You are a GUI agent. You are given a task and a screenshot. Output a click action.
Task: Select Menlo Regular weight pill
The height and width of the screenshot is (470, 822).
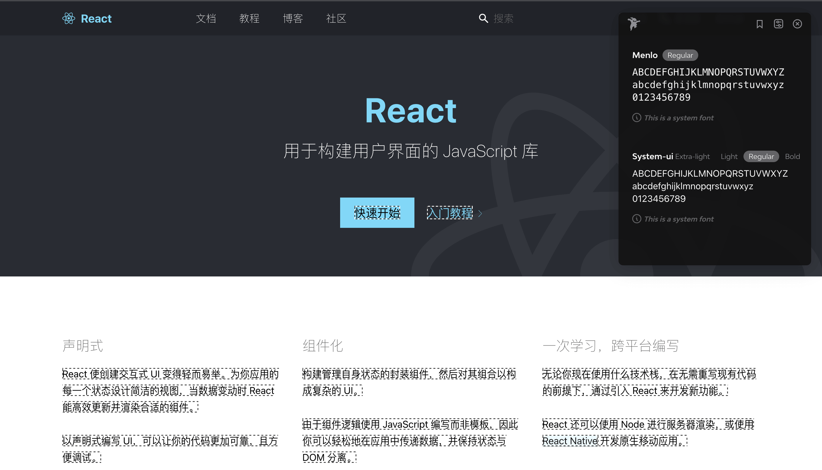(x=680, y=55)
